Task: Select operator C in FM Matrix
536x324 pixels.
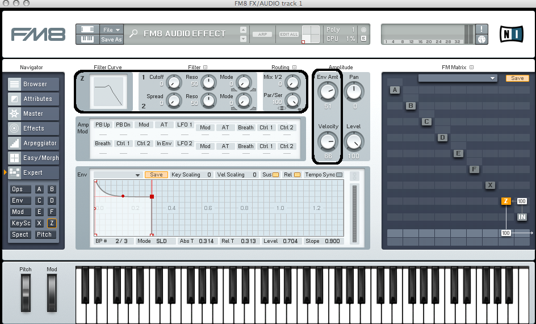Action: (426, 121)
